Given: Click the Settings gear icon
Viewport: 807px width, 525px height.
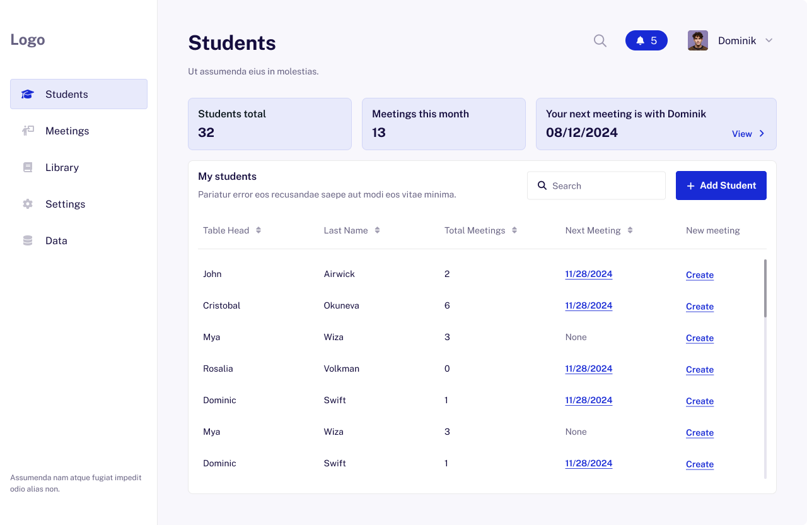Looking at the screenshot, I should click(x=28, y=204).
